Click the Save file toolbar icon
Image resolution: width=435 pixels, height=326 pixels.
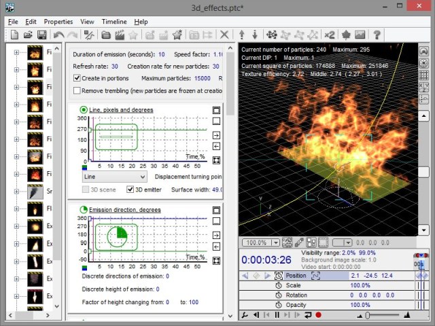42,35
